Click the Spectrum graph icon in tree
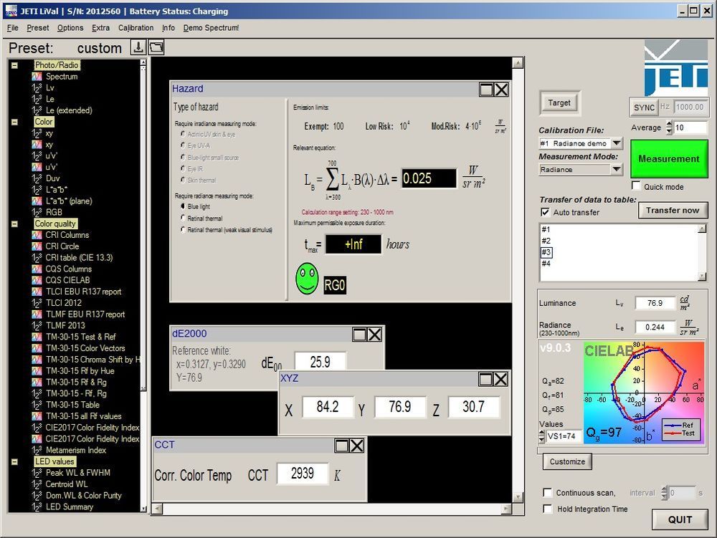 click(x=37, y=77)
